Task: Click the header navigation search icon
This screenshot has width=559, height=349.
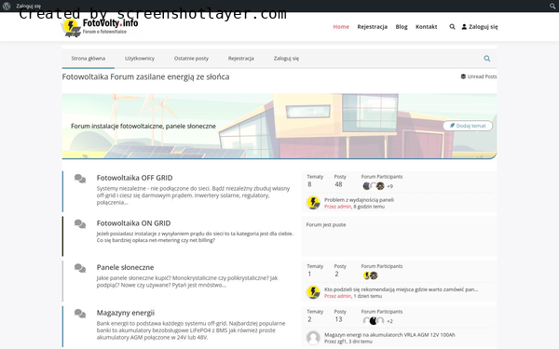Action: (452, 27)
